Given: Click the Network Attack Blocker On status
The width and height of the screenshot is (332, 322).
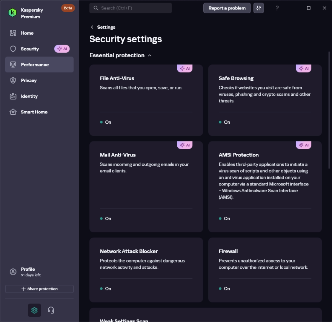Looking at the screenshot, I should (x=105, y=288).
